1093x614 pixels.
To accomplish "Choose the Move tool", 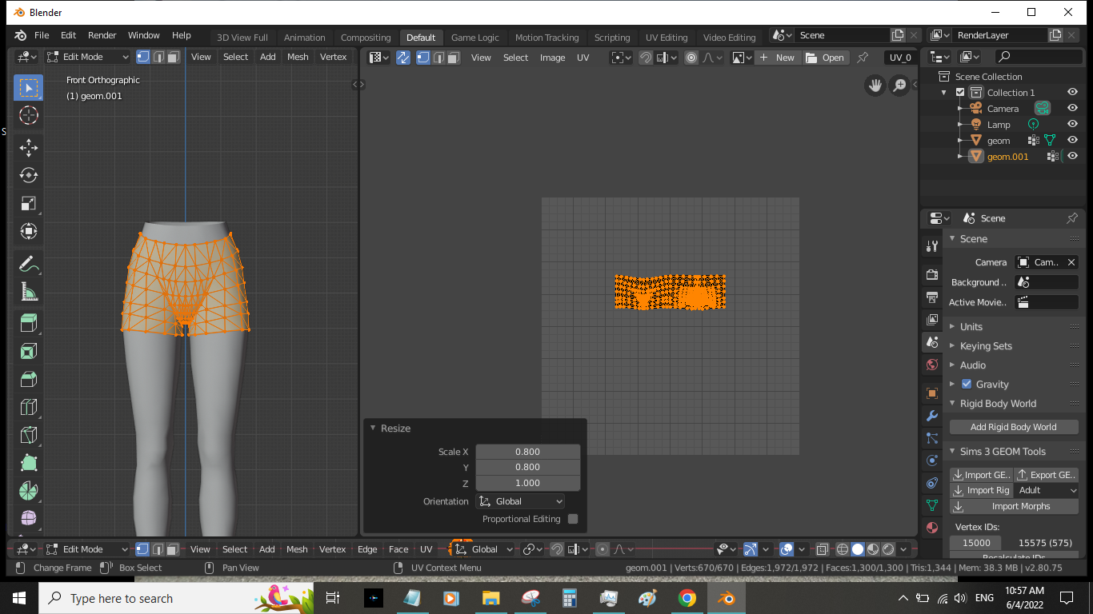I will click(x=28, y=147).
